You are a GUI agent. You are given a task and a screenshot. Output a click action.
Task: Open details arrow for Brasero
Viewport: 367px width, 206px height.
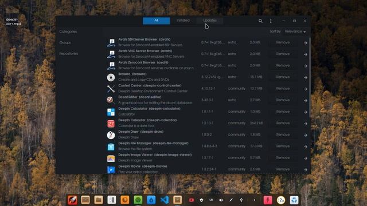click(306, 77)
